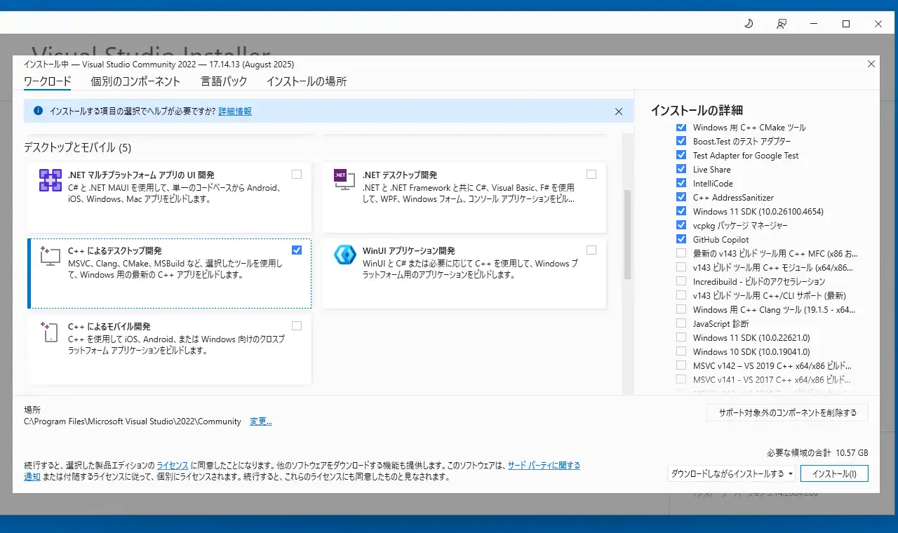Check the JavaScript 診断 component
The width and height of the screenshot is (898, 533).
(681, 323)
